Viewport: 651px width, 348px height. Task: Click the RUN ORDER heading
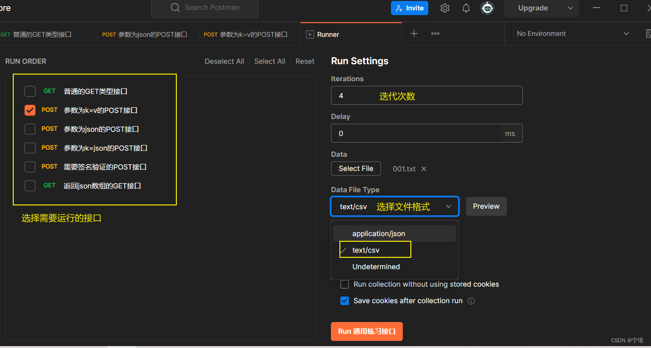coord(26,61)
